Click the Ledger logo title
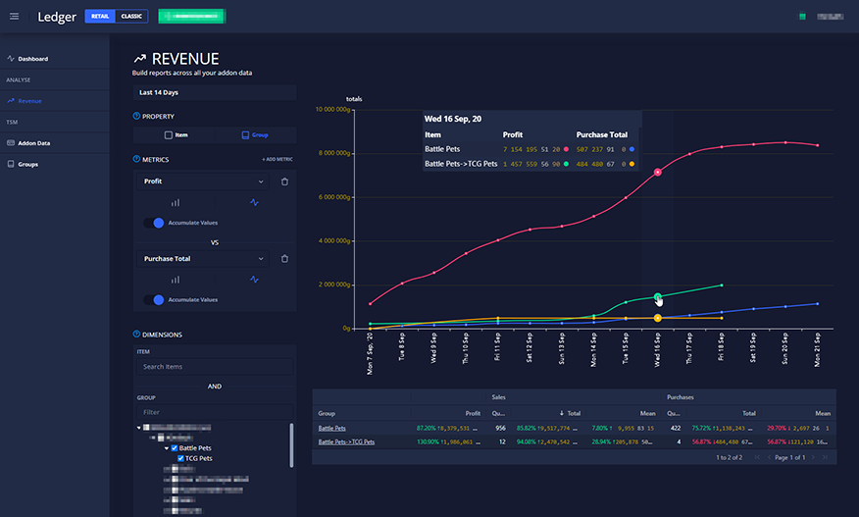Image resolution: width=859 pixels, height=517 pixels. pyautogui.click(x=57, y=17)
